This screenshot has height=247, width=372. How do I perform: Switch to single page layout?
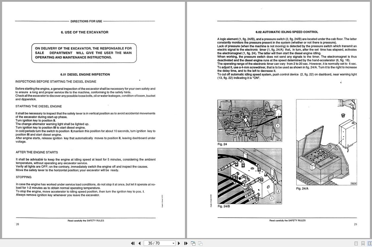point(356,243)
